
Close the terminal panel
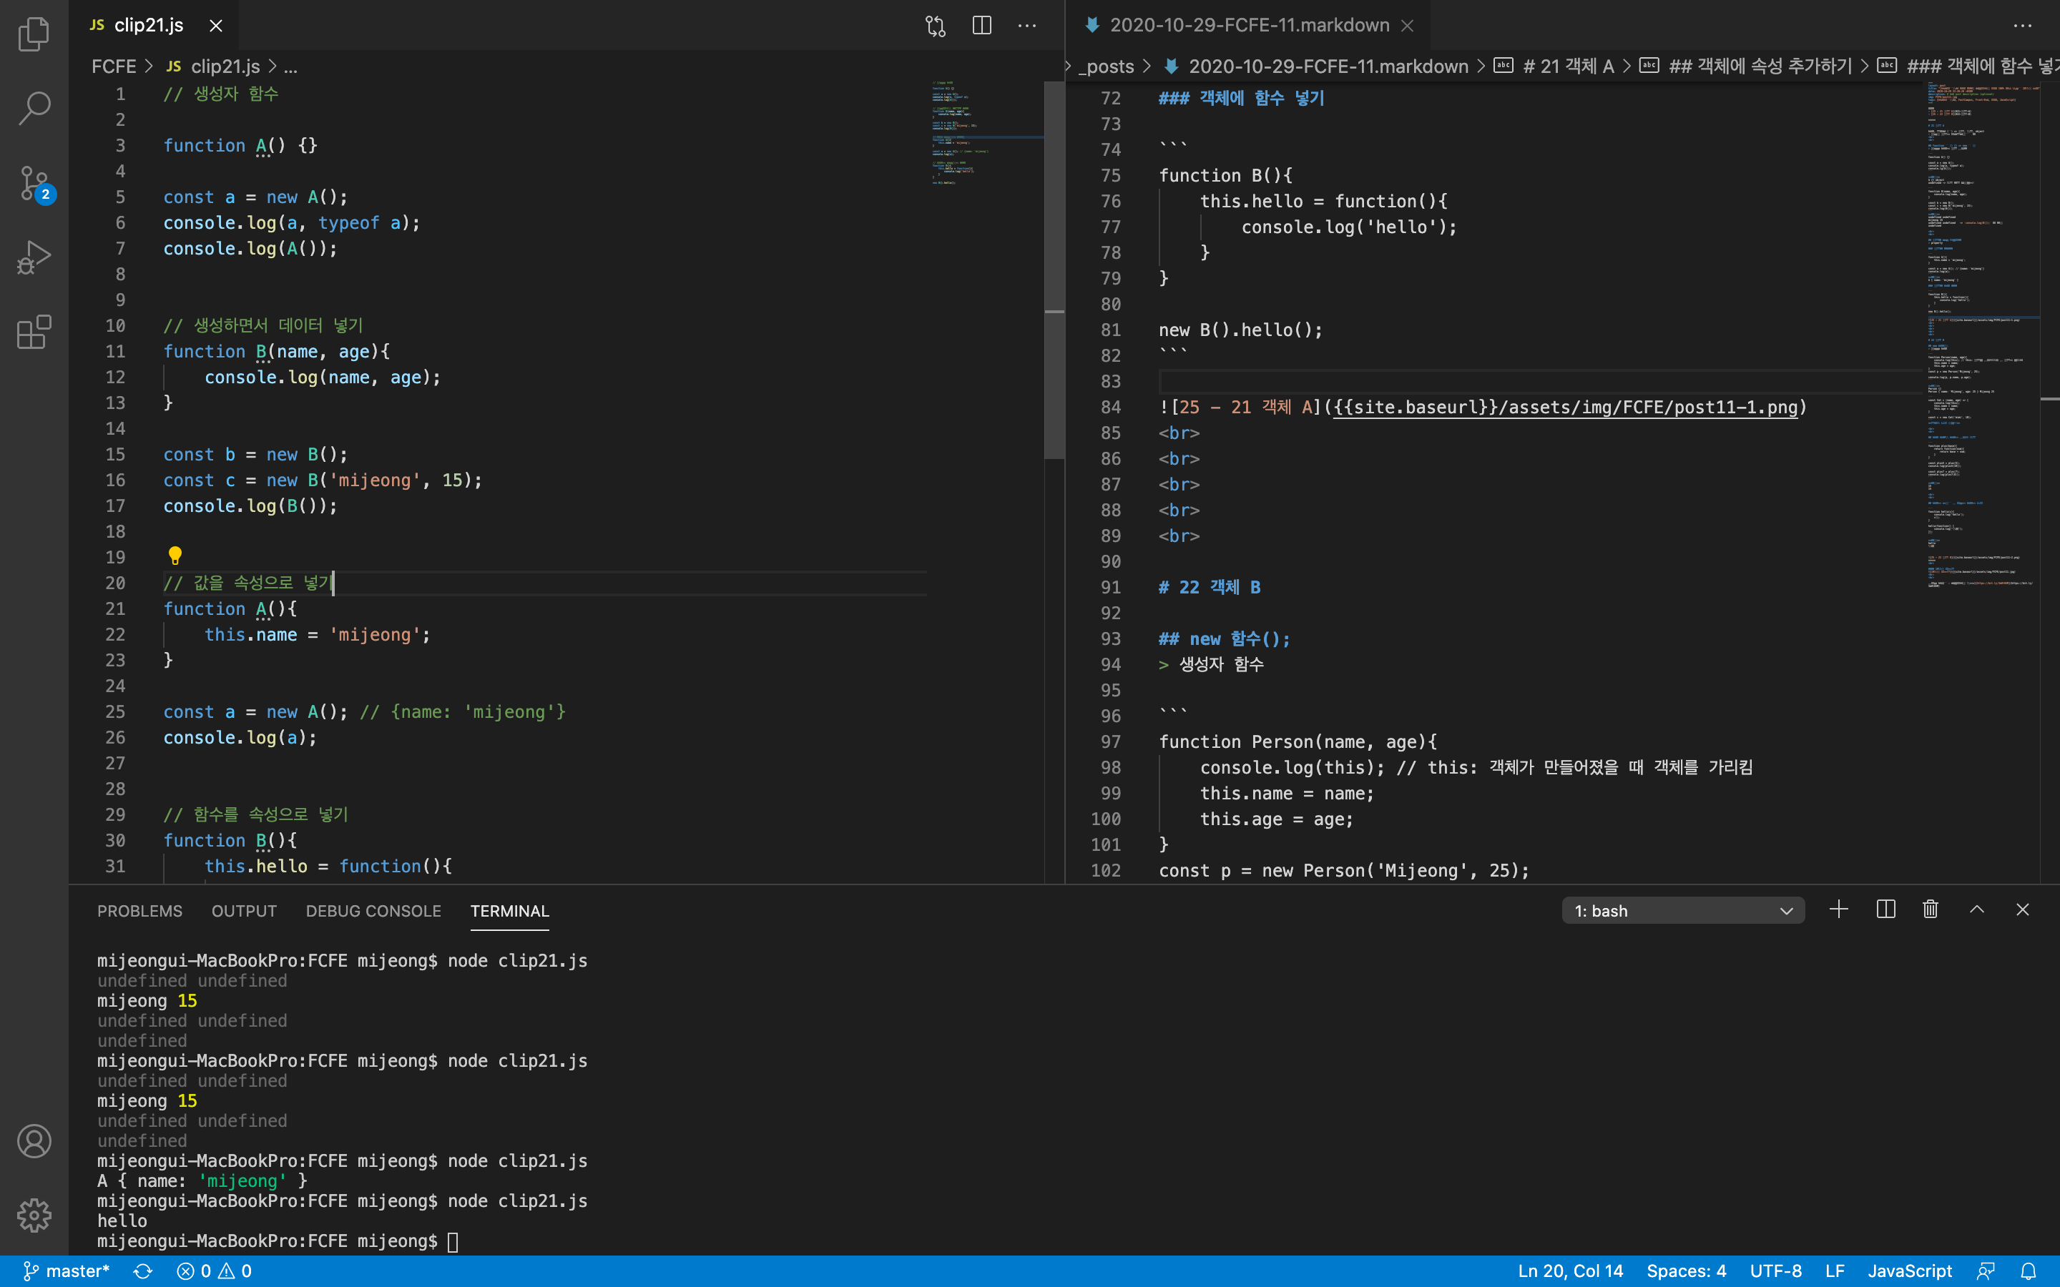point(2023,909)
